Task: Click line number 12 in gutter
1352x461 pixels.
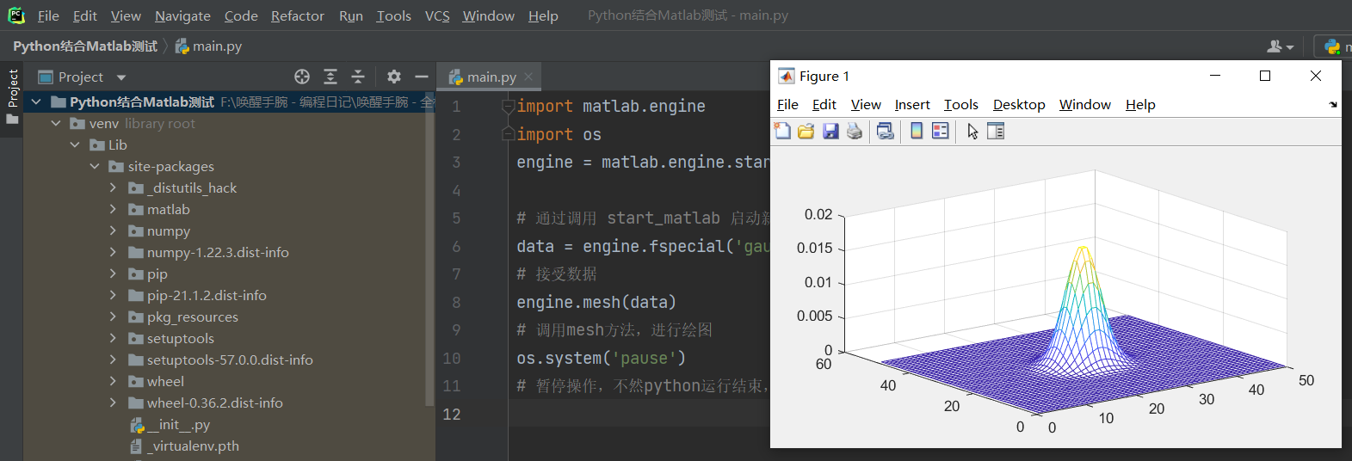Action: [x=452, y=414]
